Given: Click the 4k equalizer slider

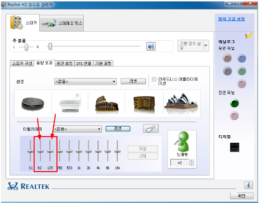Looking at the screenshot, I should tap(98, 151).
